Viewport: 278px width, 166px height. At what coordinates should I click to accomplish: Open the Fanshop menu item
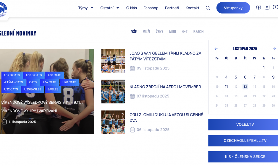151,8
